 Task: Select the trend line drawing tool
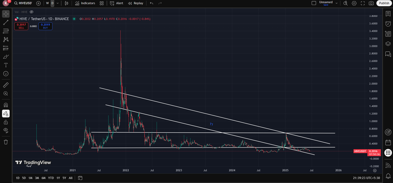(5, 23)
